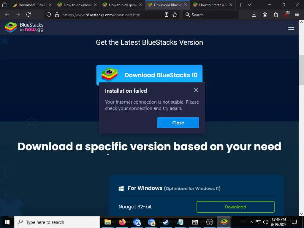Go back to the previous page

[7, 15]
